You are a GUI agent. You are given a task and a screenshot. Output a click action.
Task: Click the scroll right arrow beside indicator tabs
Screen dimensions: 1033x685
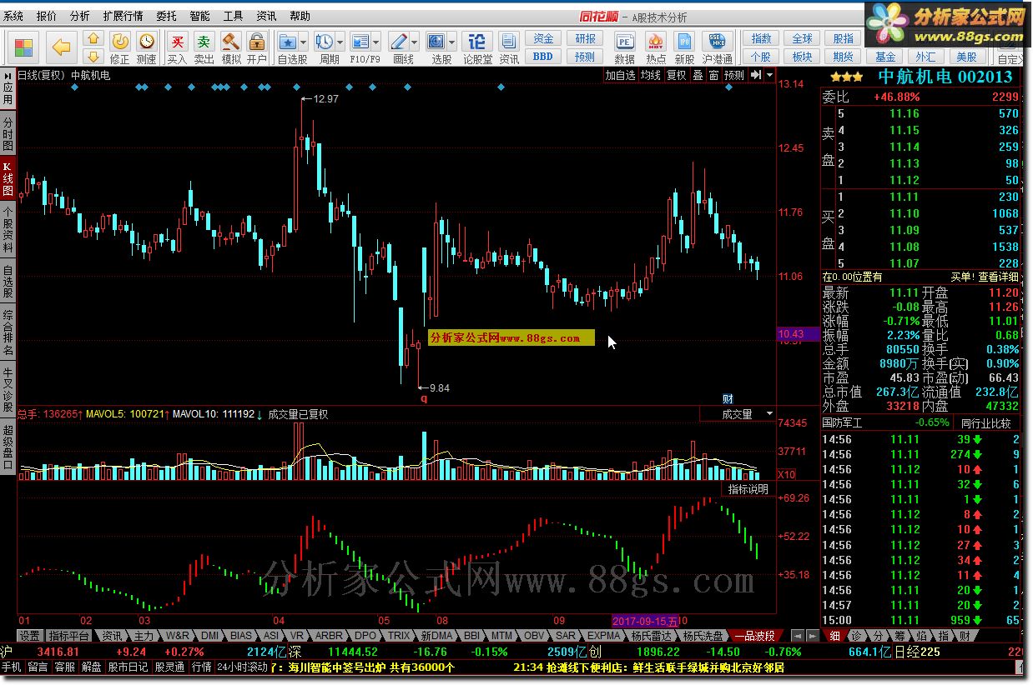point(811,636)
